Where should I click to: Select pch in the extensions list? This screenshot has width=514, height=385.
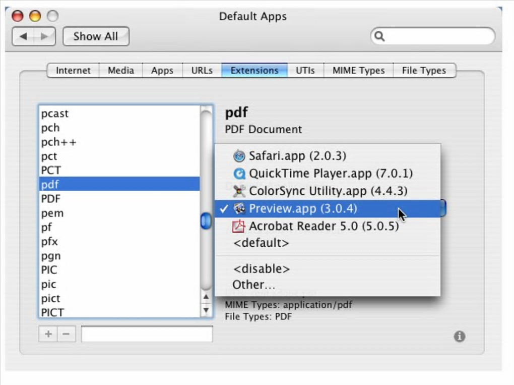[119, 128]
